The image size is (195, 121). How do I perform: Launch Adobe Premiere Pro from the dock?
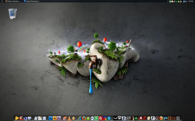click(59, 118)
